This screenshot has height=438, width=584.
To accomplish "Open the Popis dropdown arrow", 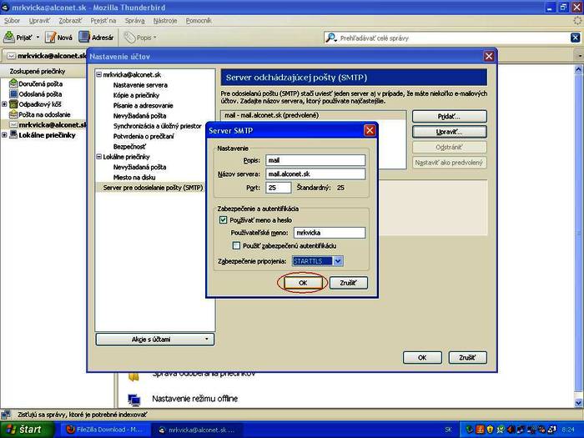I will (x=155, y=38).
